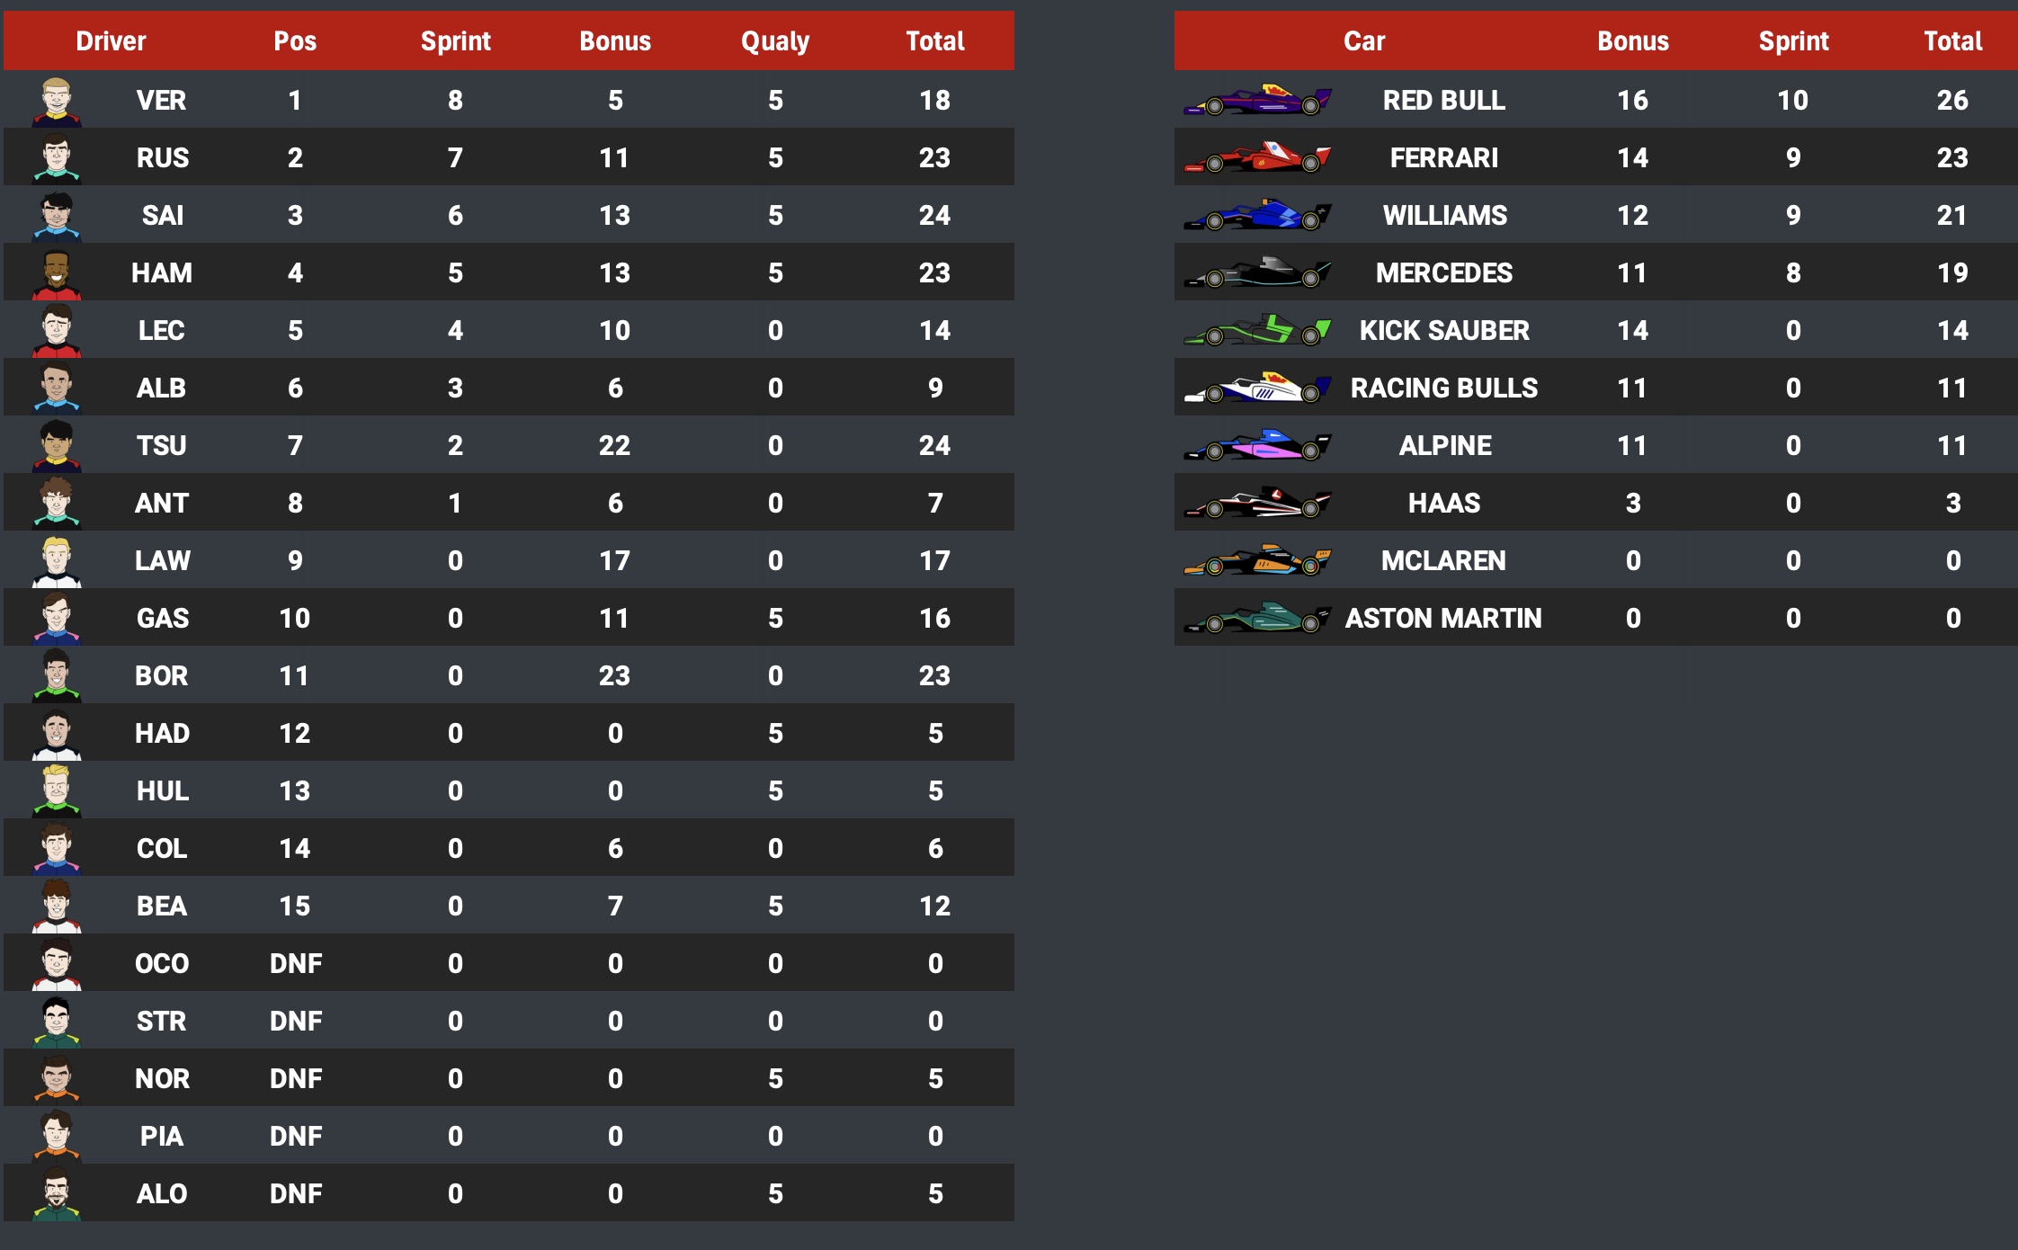The image size is (2018, 1250).
Task: Click the BOR driver code
Action: [x=162, y=676]
